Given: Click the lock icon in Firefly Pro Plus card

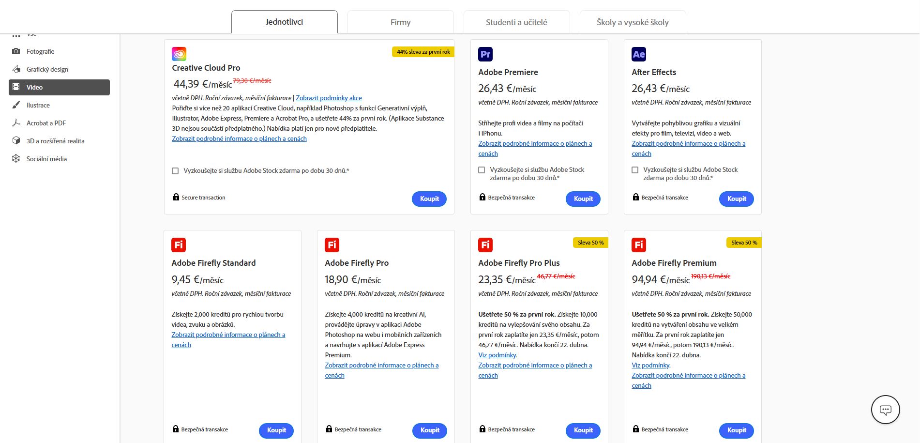Looking at the screenshot, I should (483, 429).
